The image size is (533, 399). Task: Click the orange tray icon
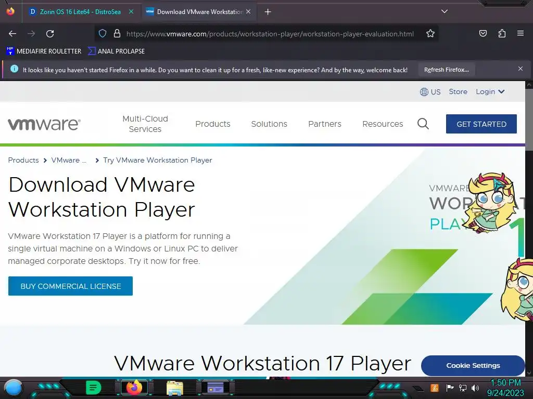[x=435, y=388]
